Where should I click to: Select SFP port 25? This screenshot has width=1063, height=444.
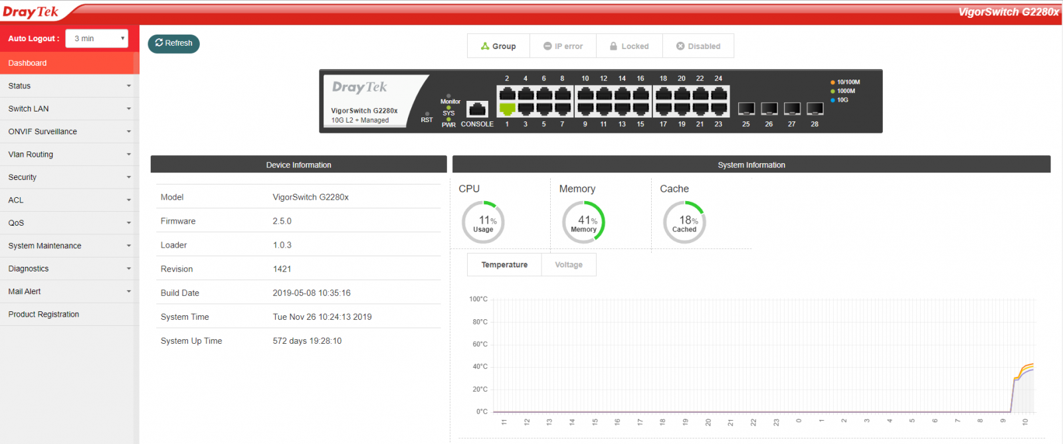tap(747, 109)
